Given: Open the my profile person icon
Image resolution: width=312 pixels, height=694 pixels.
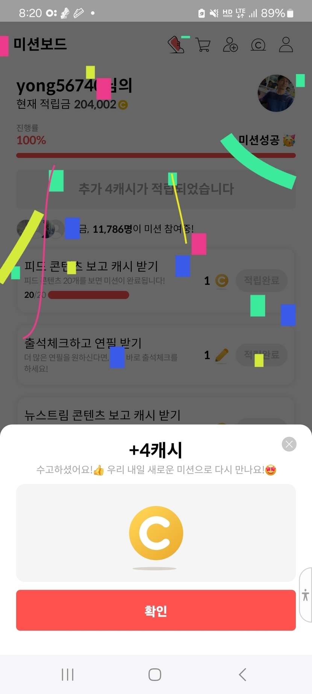Looking at the screenshot, I should click(286, 45).
